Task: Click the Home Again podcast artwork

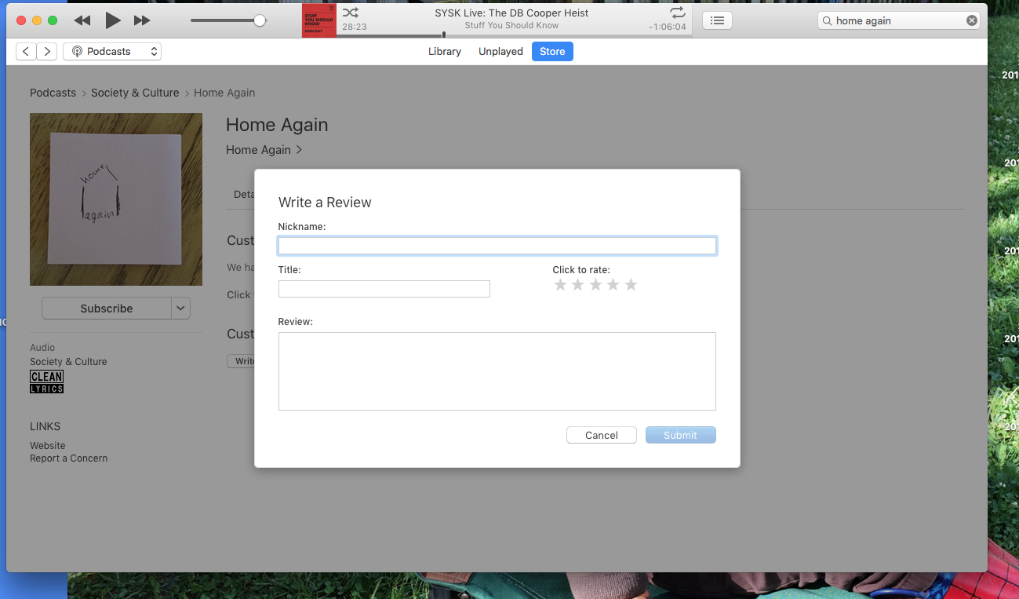Action: click(116, 199)
